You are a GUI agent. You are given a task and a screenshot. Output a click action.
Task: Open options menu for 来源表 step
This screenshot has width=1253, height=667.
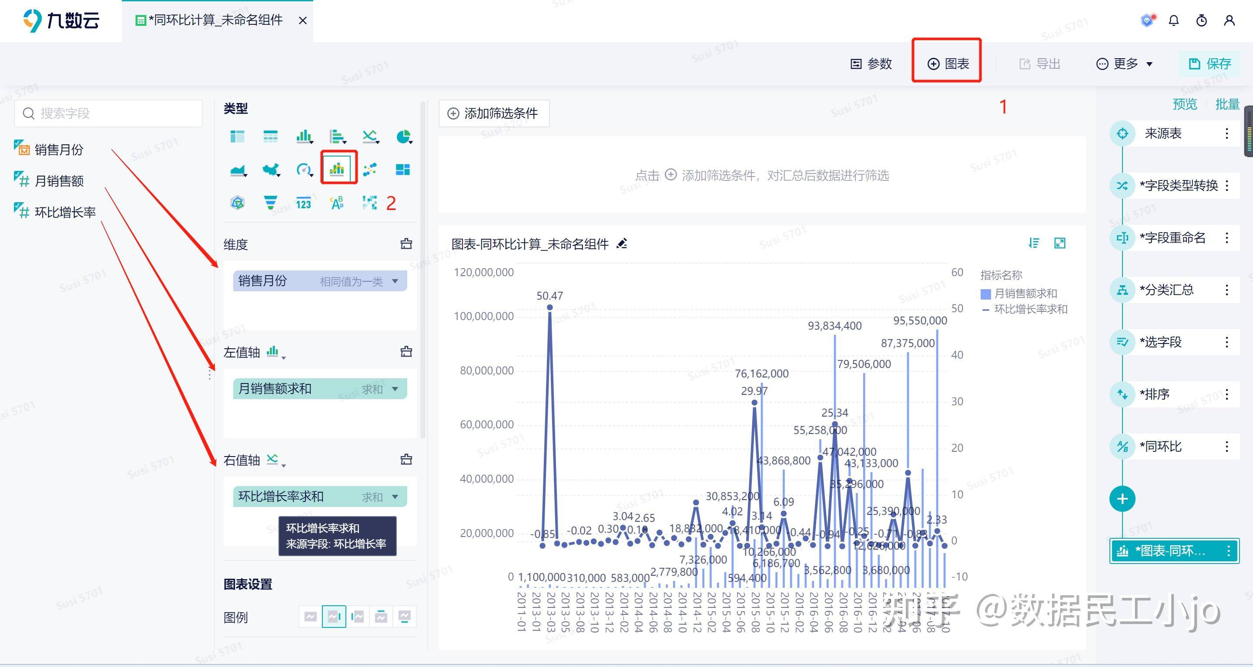[1227, 133]
